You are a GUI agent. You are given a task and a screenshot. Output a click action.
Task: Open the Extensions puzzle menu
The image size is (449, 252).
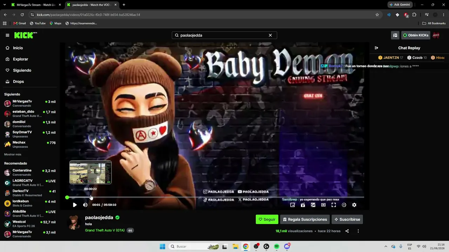(414, 15)
